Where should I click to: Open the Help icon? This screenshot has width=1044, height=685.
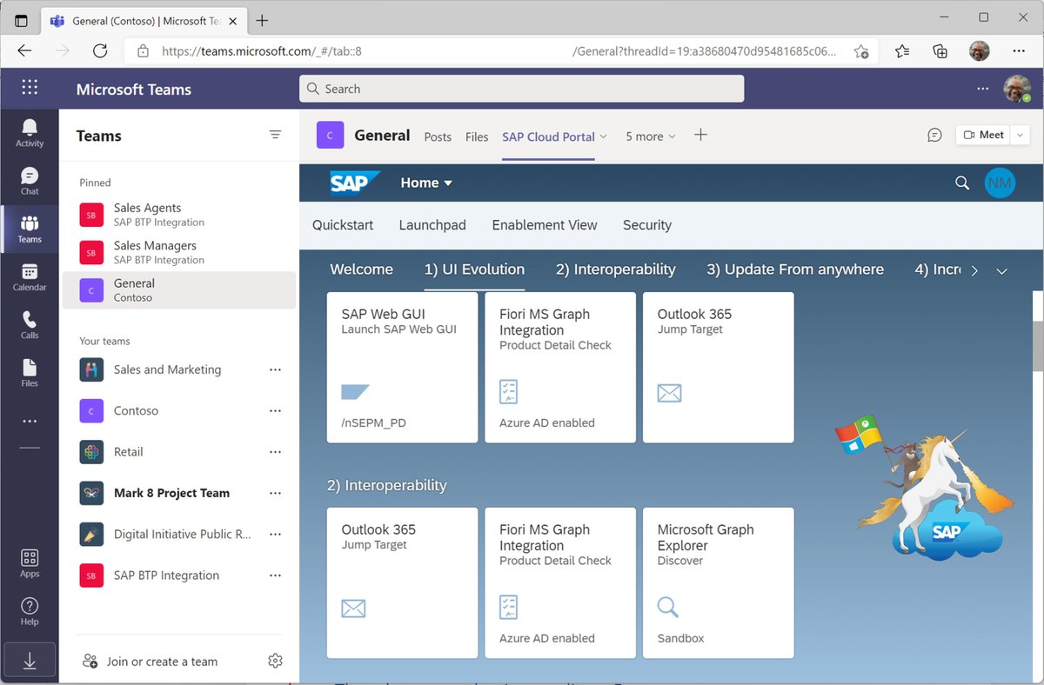[30, 611]
